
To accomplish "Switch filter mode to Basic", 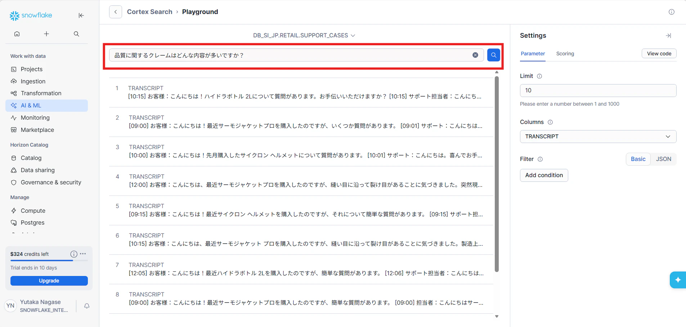I will pos(638,159).
